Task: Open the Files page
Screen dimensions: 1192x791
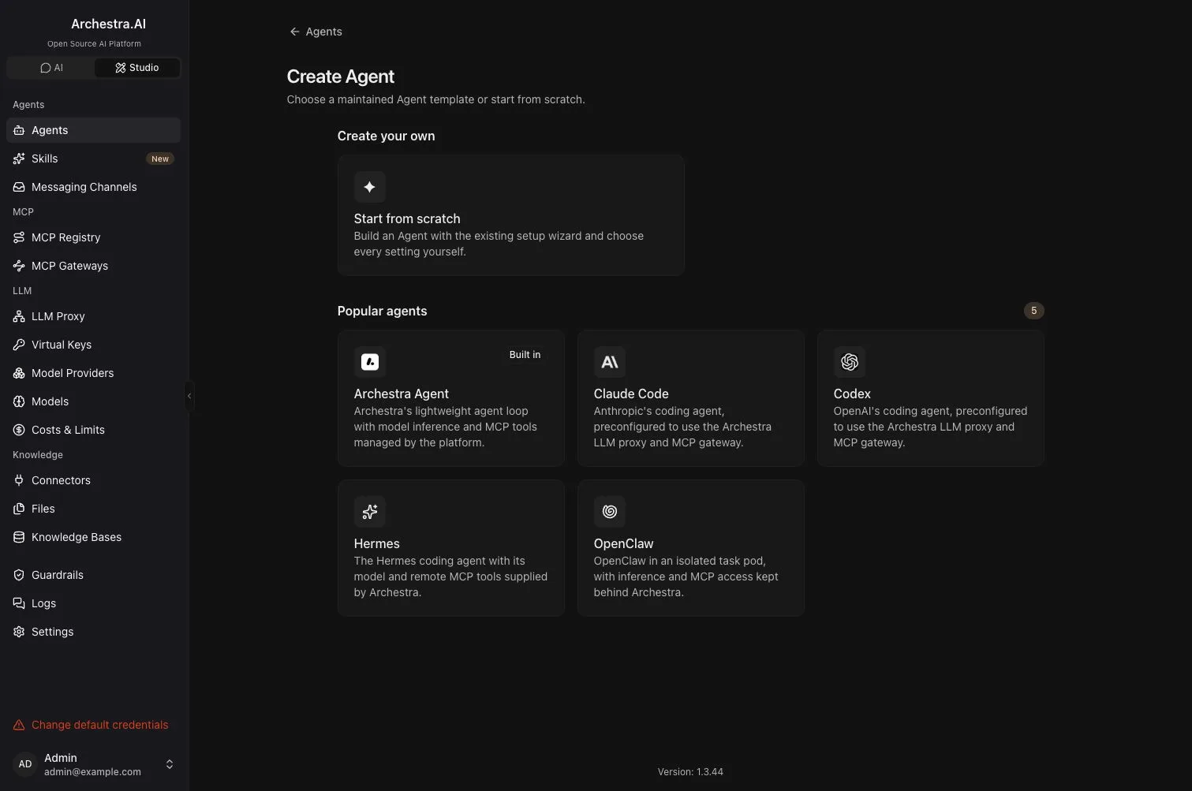Action: (x=93, y=509)
